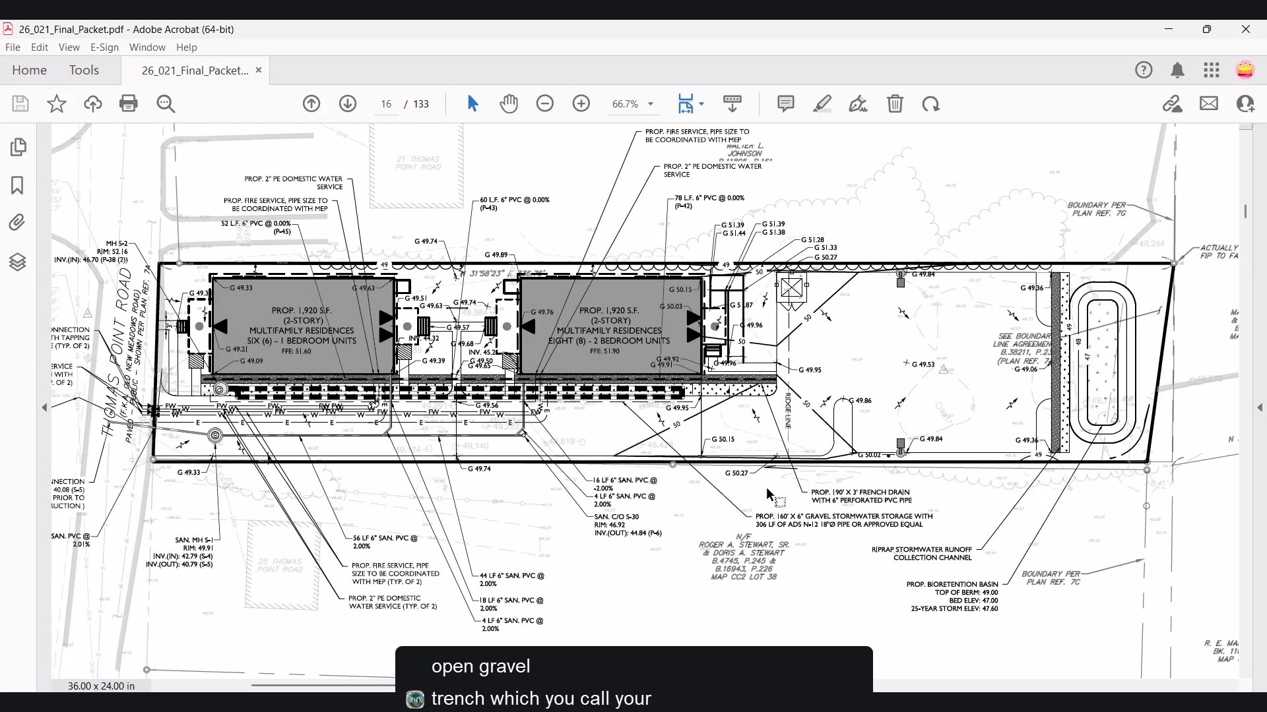Add document to starred with star icon
Image resolution: width=1267 pixels, height=712 pixels.
tap(57, 104)
